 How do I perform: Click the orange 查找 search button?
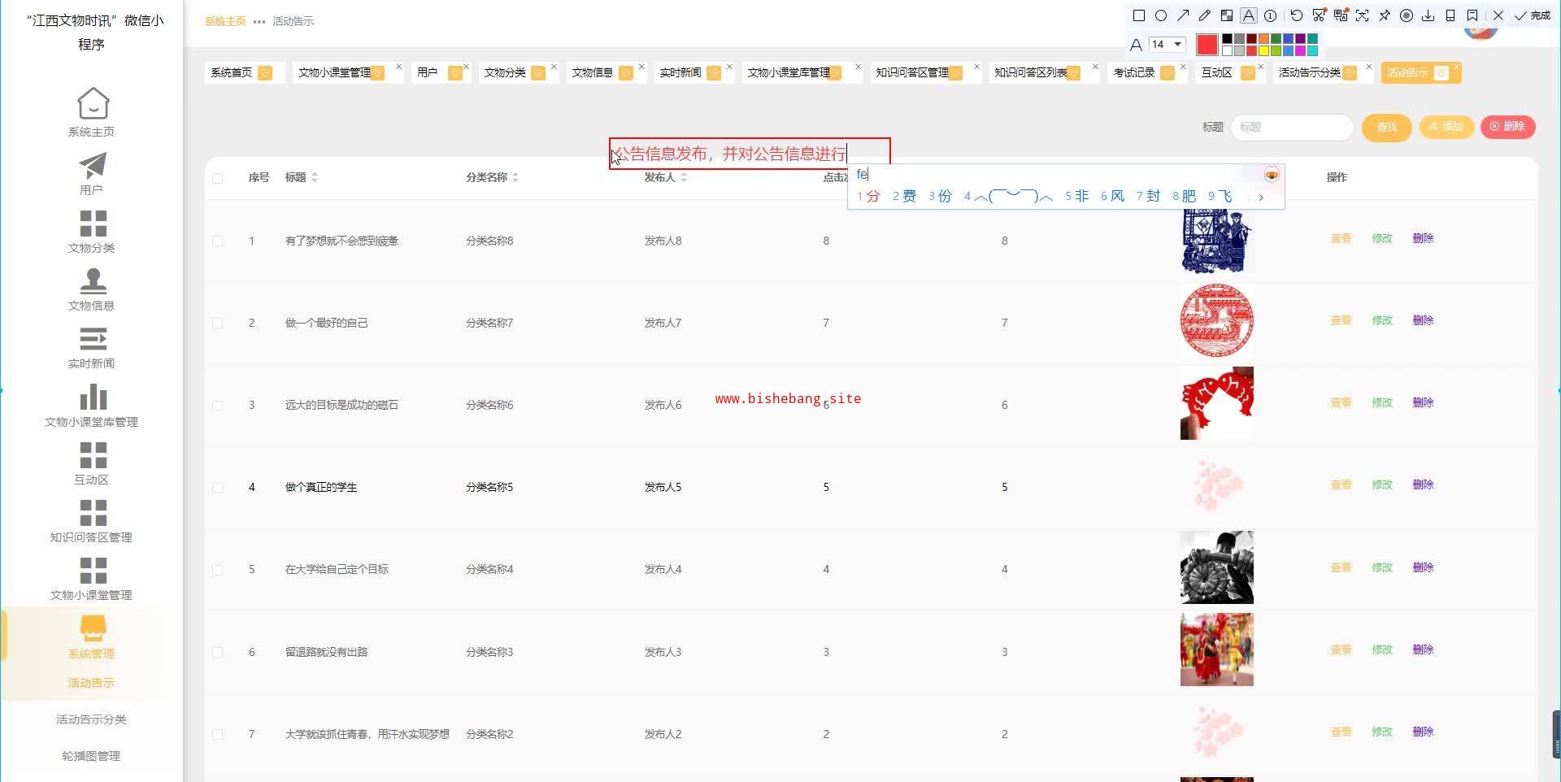(x=1386, y=127)
